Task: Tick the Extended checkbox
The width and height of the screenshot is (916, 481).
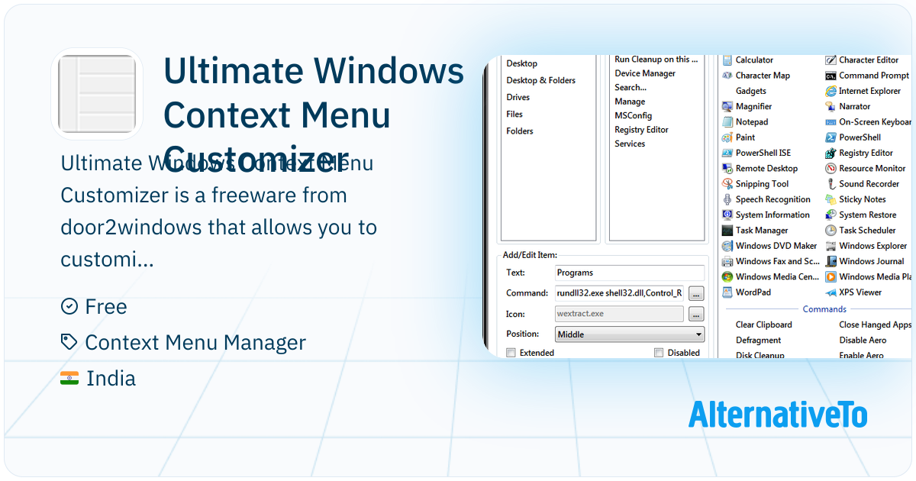Action: [x=511, y=353]
